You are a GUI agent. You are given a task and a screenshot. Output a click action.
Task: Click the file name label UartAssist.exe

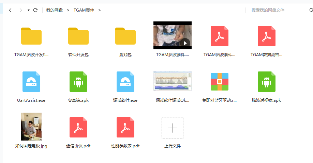[x=31, y=100]
